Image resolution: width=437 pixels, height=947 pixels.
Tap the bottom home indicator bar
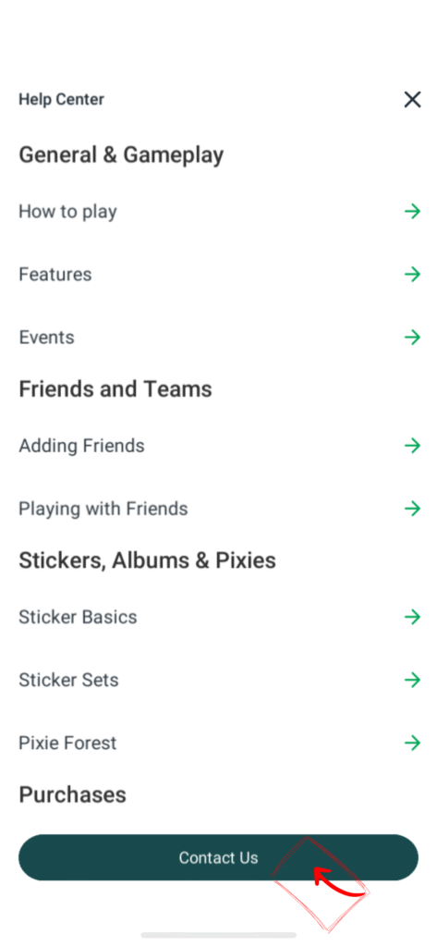[x=218, y=935]
